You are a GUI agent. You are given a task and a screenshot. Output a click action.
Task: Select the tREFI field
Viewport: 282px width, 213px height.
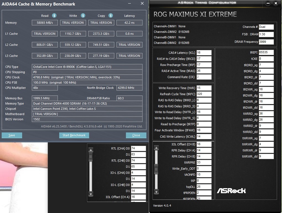(x=266, y=52)
